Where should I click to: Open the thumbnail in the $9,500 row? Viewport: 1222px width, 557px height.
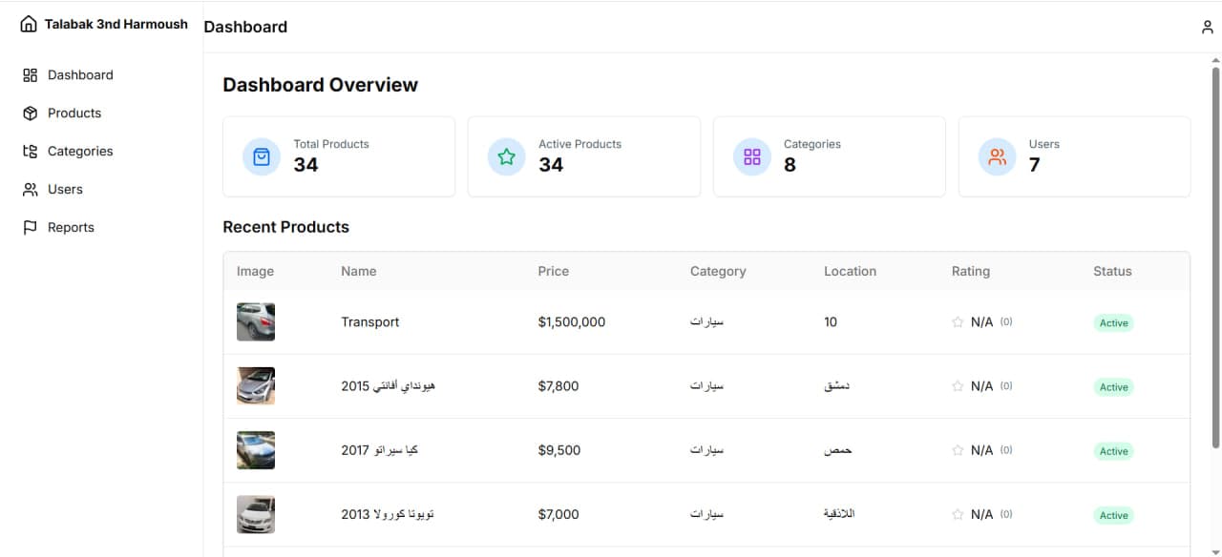click(x=256, y=450)
